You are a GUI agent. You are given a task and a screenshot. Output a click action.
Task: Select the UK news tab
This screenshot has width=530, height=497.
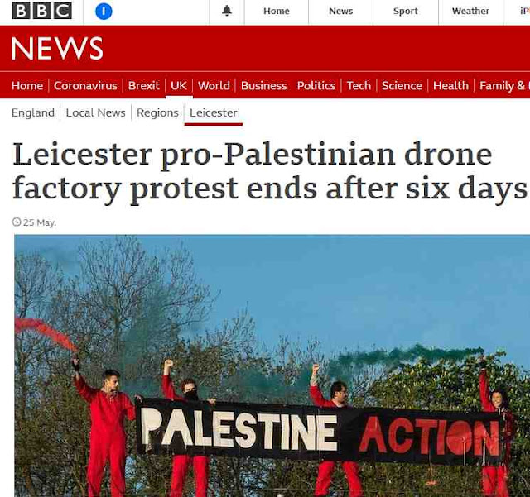click(x=179, y=86)
